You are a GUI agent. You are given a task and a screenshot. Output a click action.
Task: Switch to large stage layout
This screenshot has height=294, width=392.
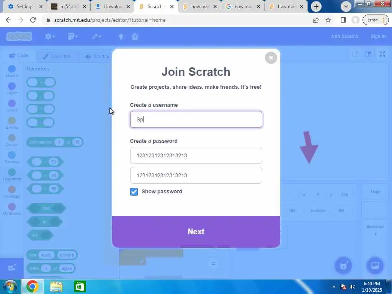point(368,54)
